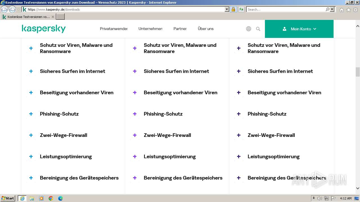360x202 pixels.
Task: Click the page vertical scrollbar thumb
Action: [358, 72]
